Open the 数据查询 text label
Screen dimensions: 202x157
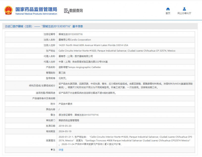[76, 11]
